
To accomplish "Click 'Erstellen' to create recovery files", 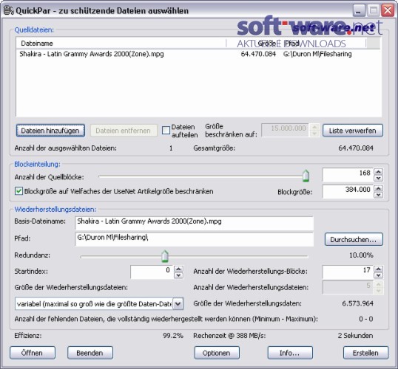I will (x=365, y=353).
